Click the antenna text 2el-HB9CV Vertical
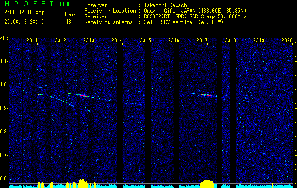The image size is (297, 188). pyautogui.click(x=170, y=22)
